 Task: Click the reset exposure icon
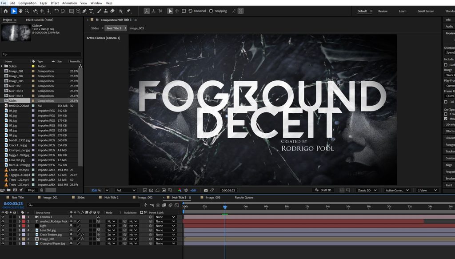186,190
